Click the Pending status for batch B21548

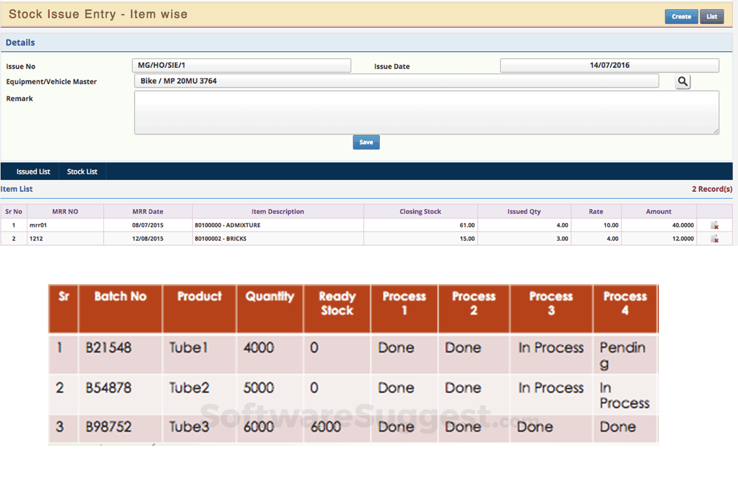tap(622, 355)
